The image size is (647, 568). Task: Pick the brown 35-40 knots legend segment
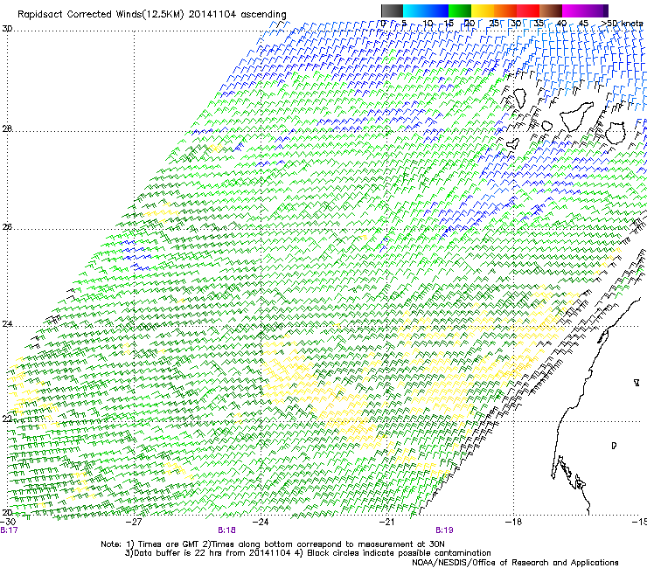point(551,10)
